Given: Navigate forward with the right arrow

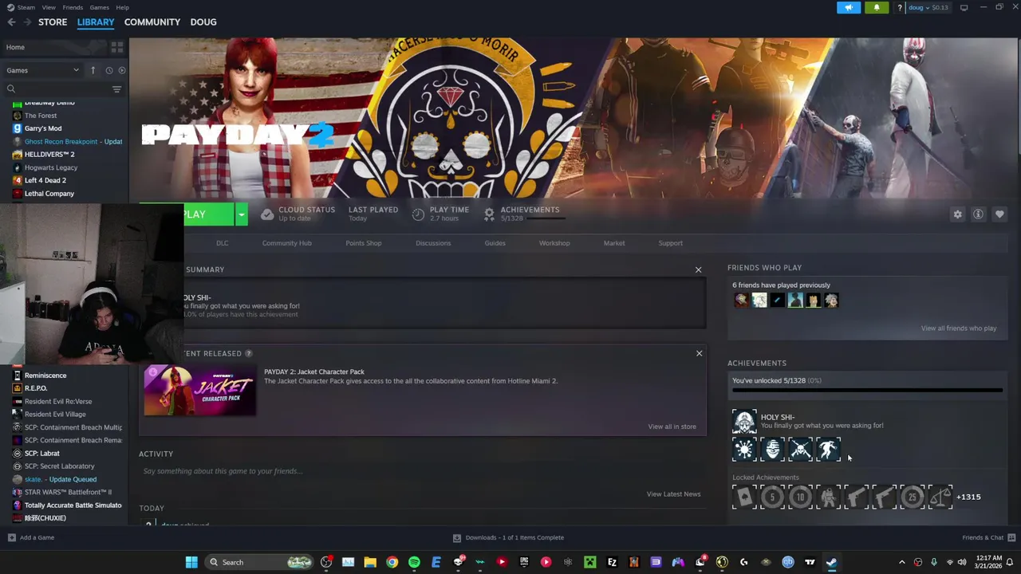Looking at the screenshot, I should point(27,22).
